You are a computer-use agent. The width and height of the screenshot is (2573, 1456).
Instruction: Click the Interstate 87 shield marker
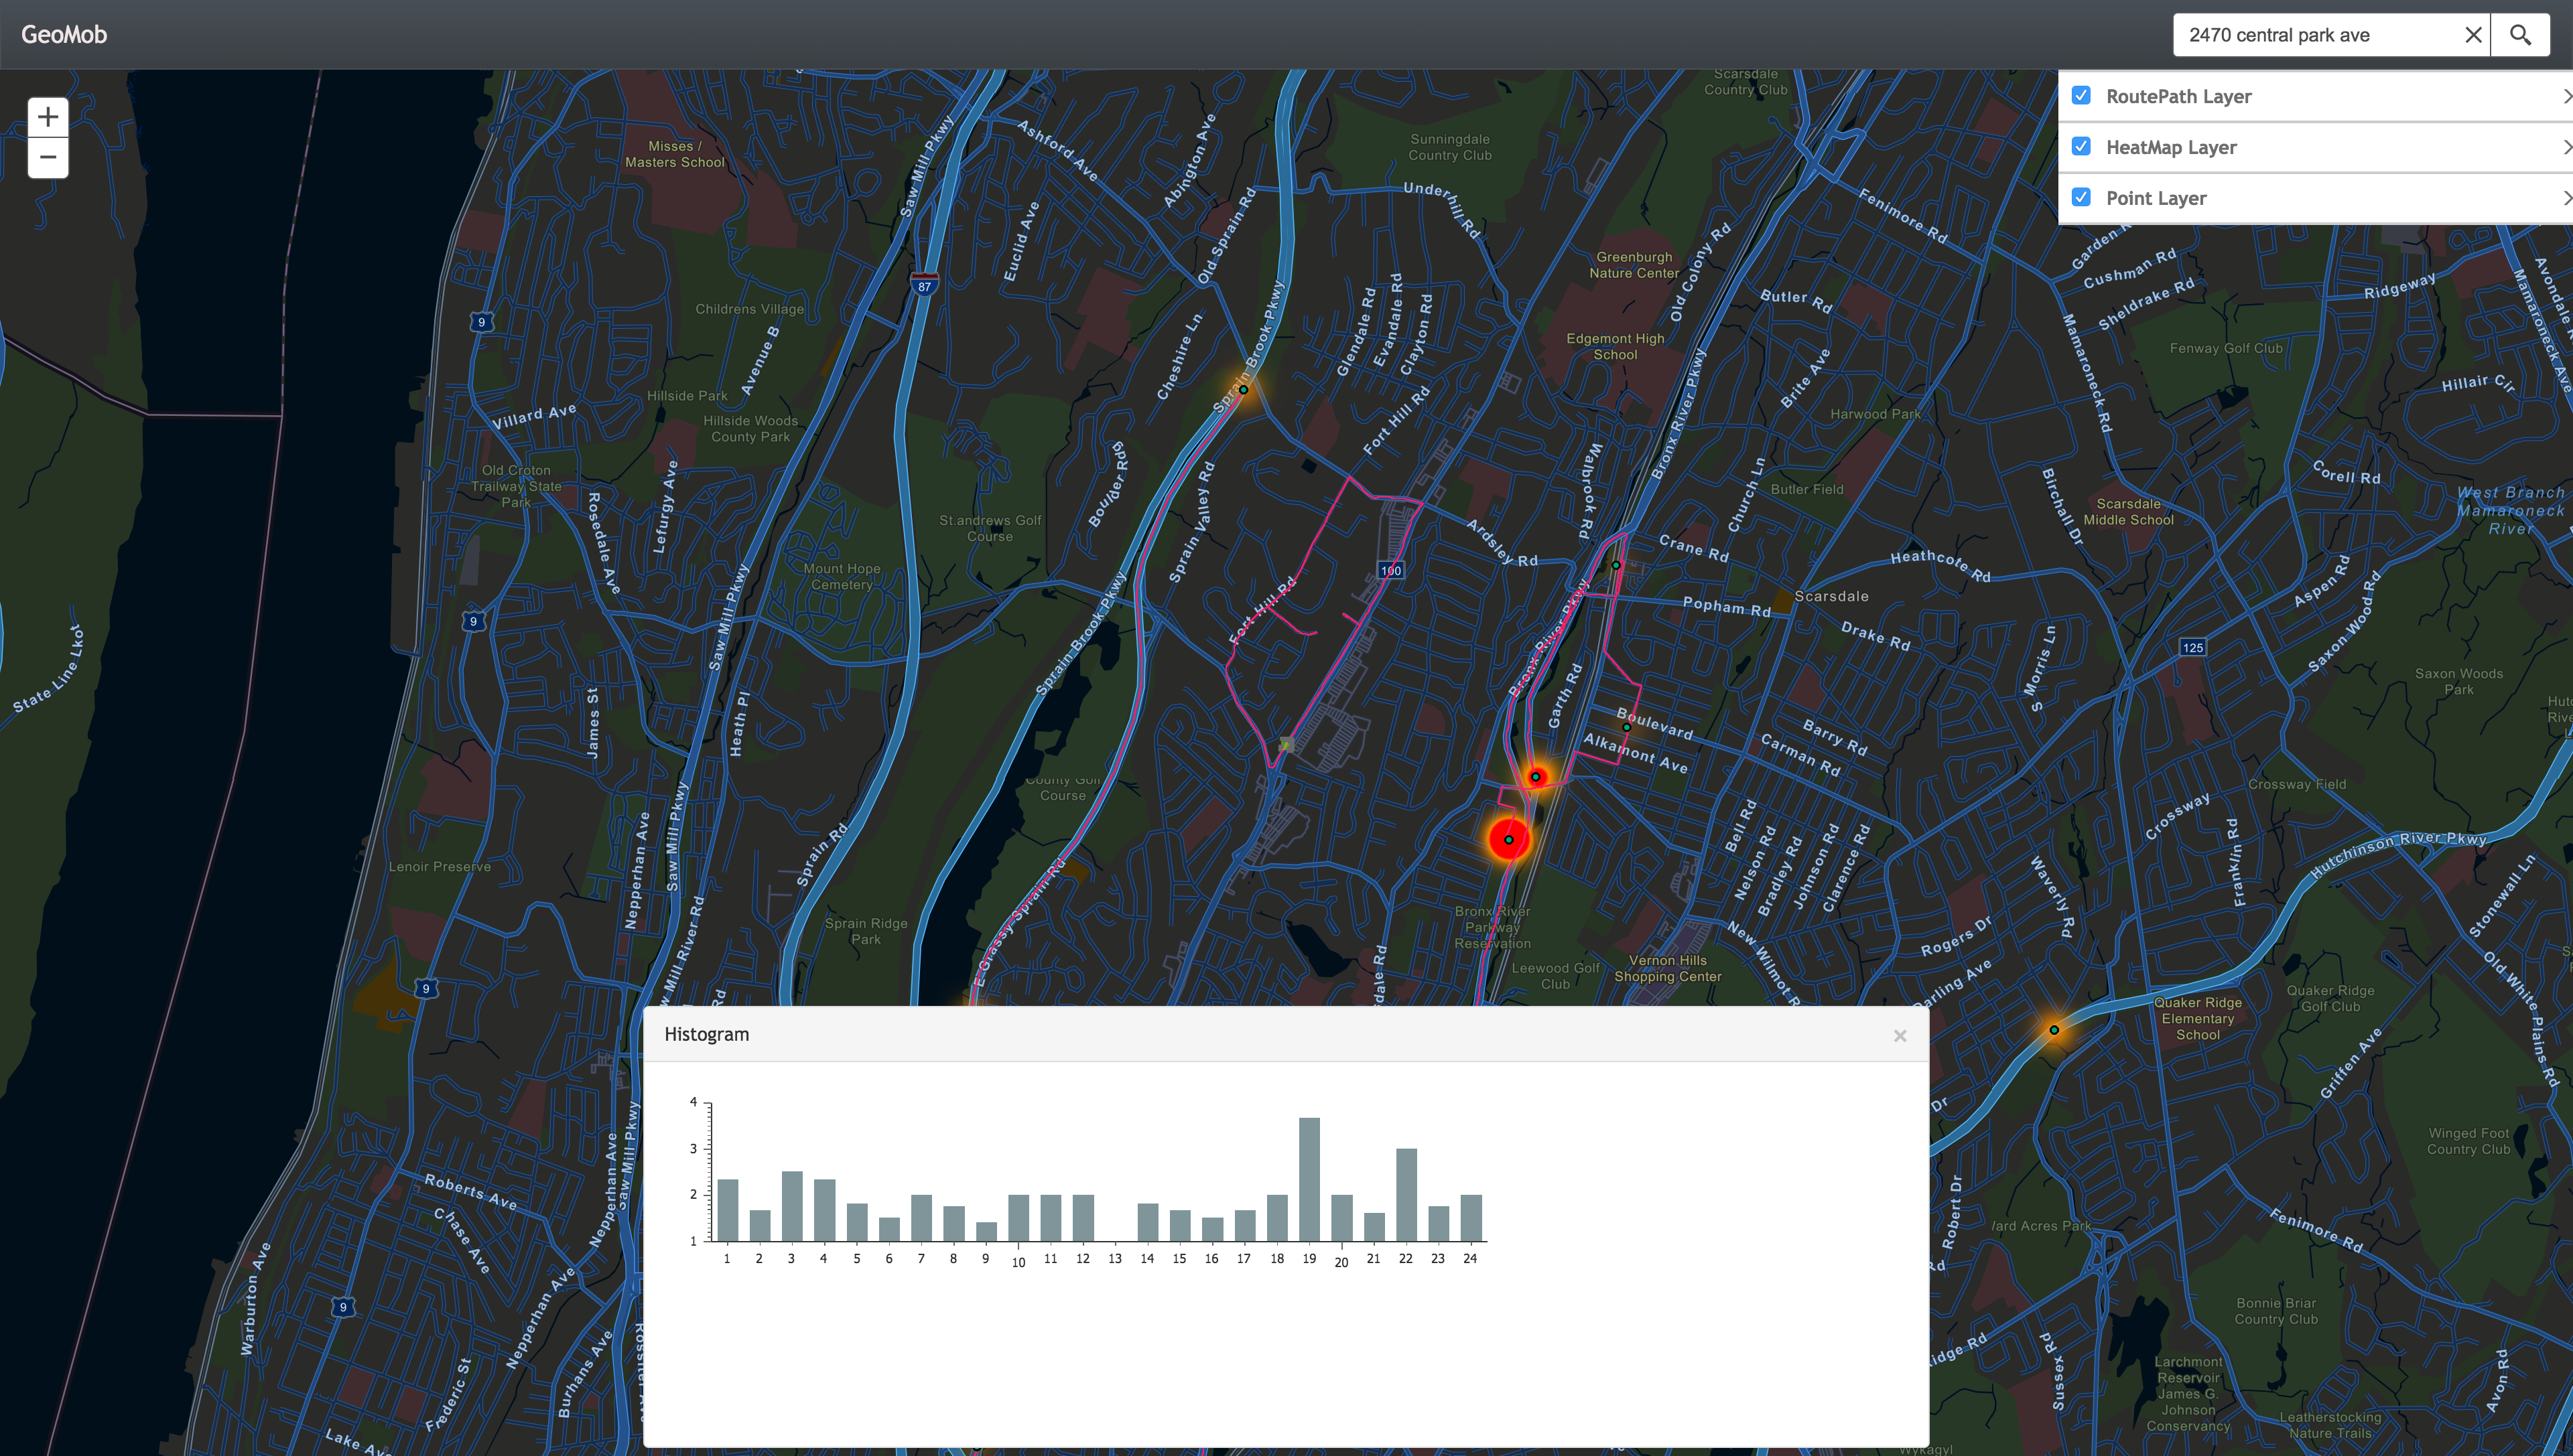[x=925, y=284]
